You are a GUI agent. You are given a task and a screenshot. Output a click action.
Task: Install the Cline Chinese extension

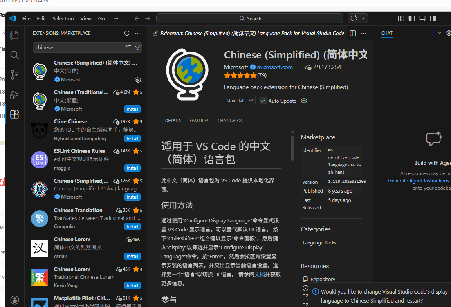coord(132,139)
